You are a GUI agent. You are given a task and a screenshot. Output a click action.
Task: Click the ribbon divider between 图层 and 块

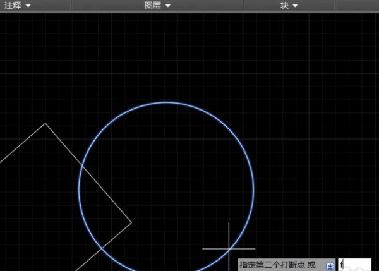(x=244, y=6)
